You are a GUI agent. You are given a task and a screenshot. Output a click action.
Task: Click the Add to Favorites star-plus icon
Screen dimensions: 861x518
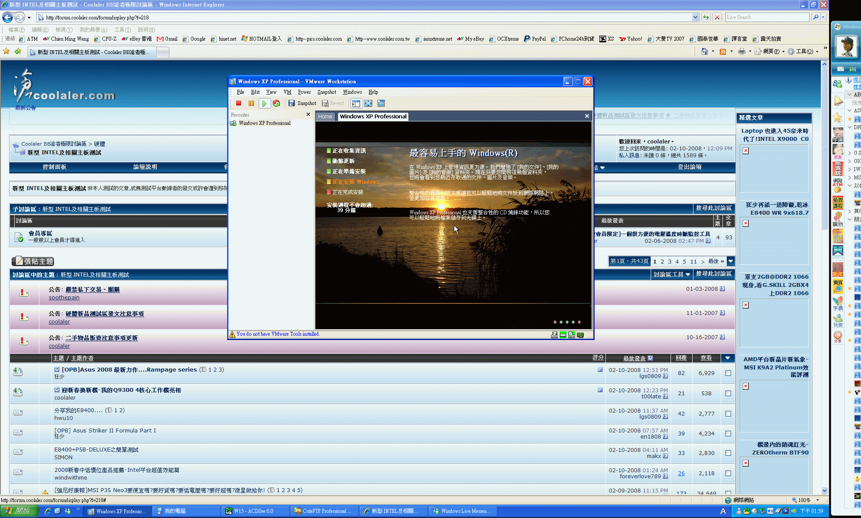[x=18, y=51]
